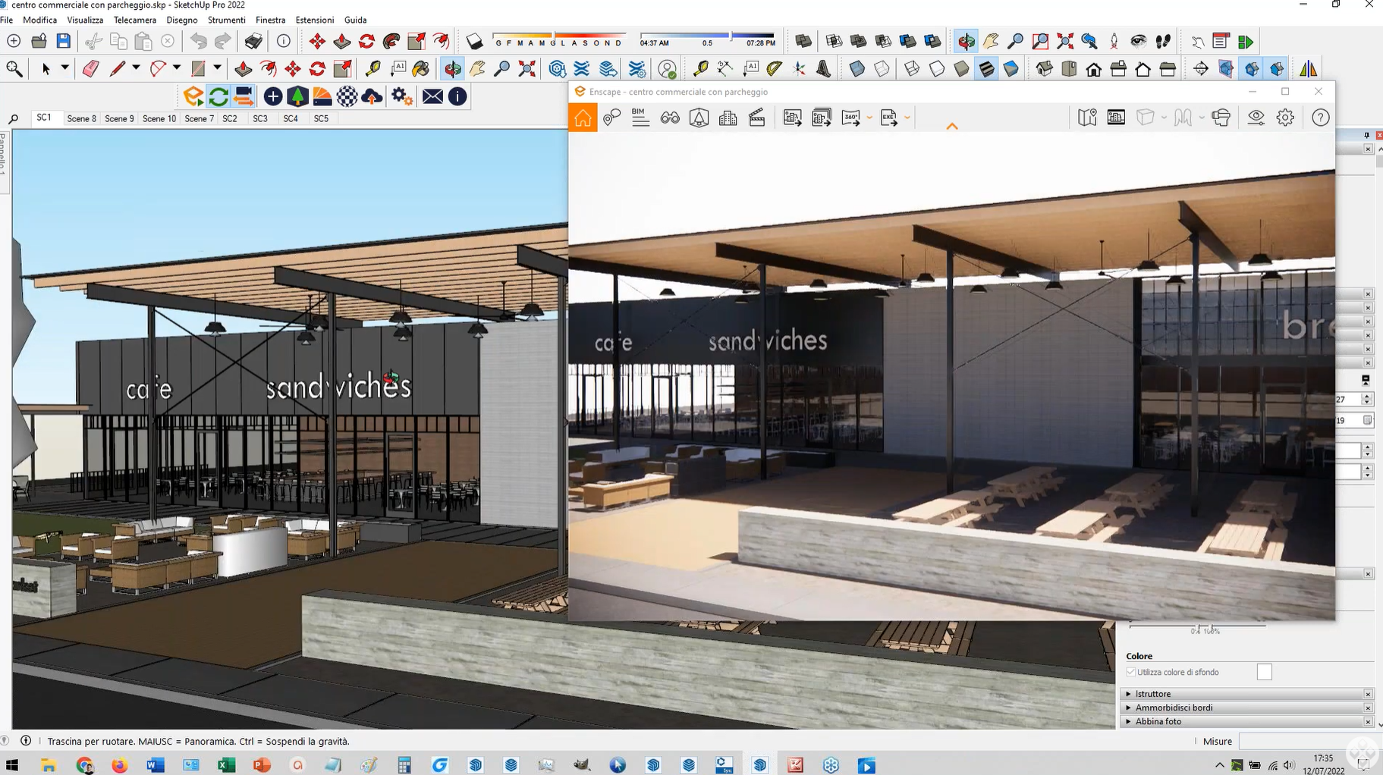Toggle Enscape Live Updates sync button

218,96
